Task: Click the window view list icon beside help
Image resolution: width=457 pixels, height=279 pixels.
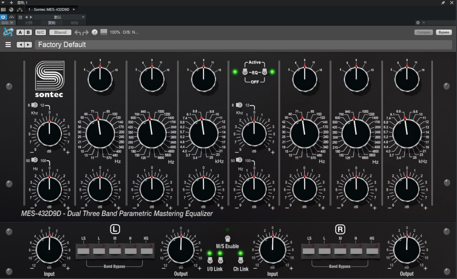Action: [104, 32]
